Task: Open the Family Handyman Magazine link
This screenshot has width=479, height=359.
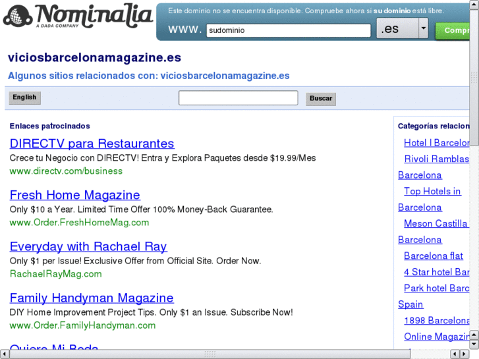Action: pos(92,298)
